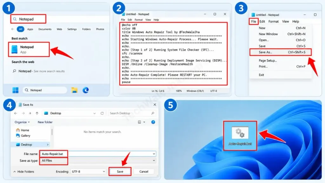Refresh the Save As folder view
325x183 pixels.
tap(102, 113)
